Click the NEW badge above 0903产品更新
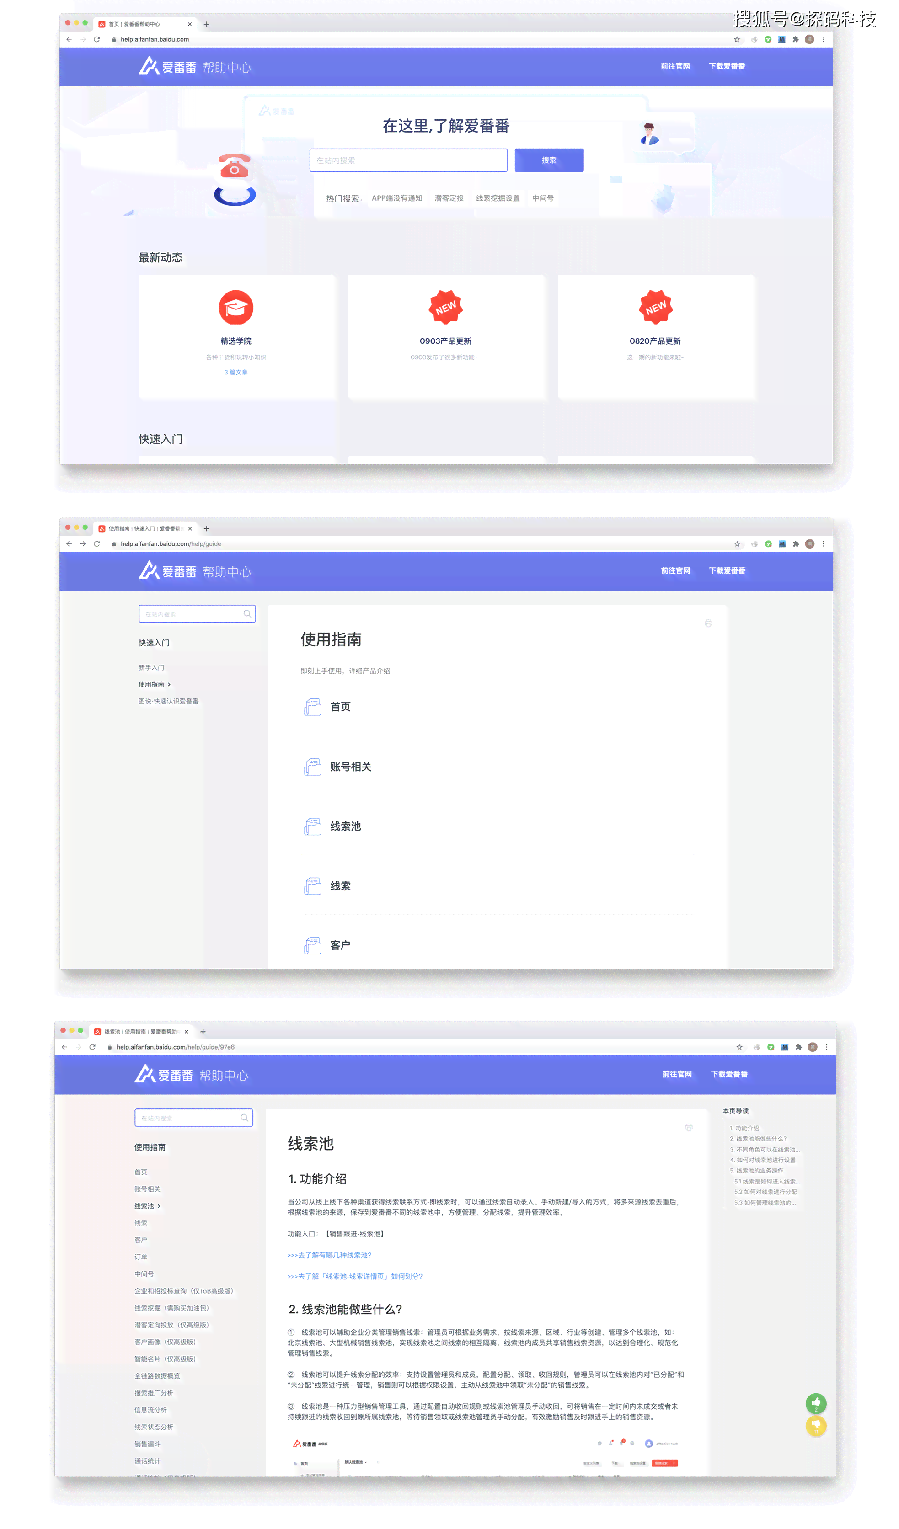Viewport: 899px width, 1529px height. coord(445,307)
